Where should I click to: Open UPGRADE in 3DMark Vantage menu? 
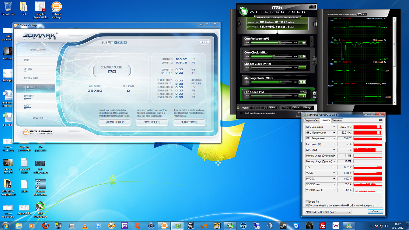[35, 96]
